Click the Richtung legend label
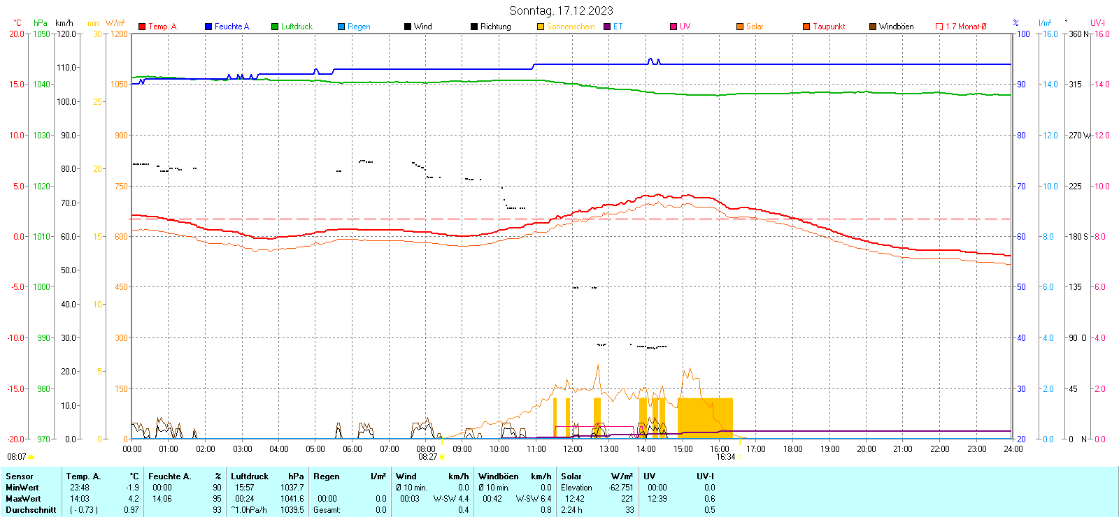The width and height of the screenshot is (1119, 517). pyautogui.click(x=495, y=27)
